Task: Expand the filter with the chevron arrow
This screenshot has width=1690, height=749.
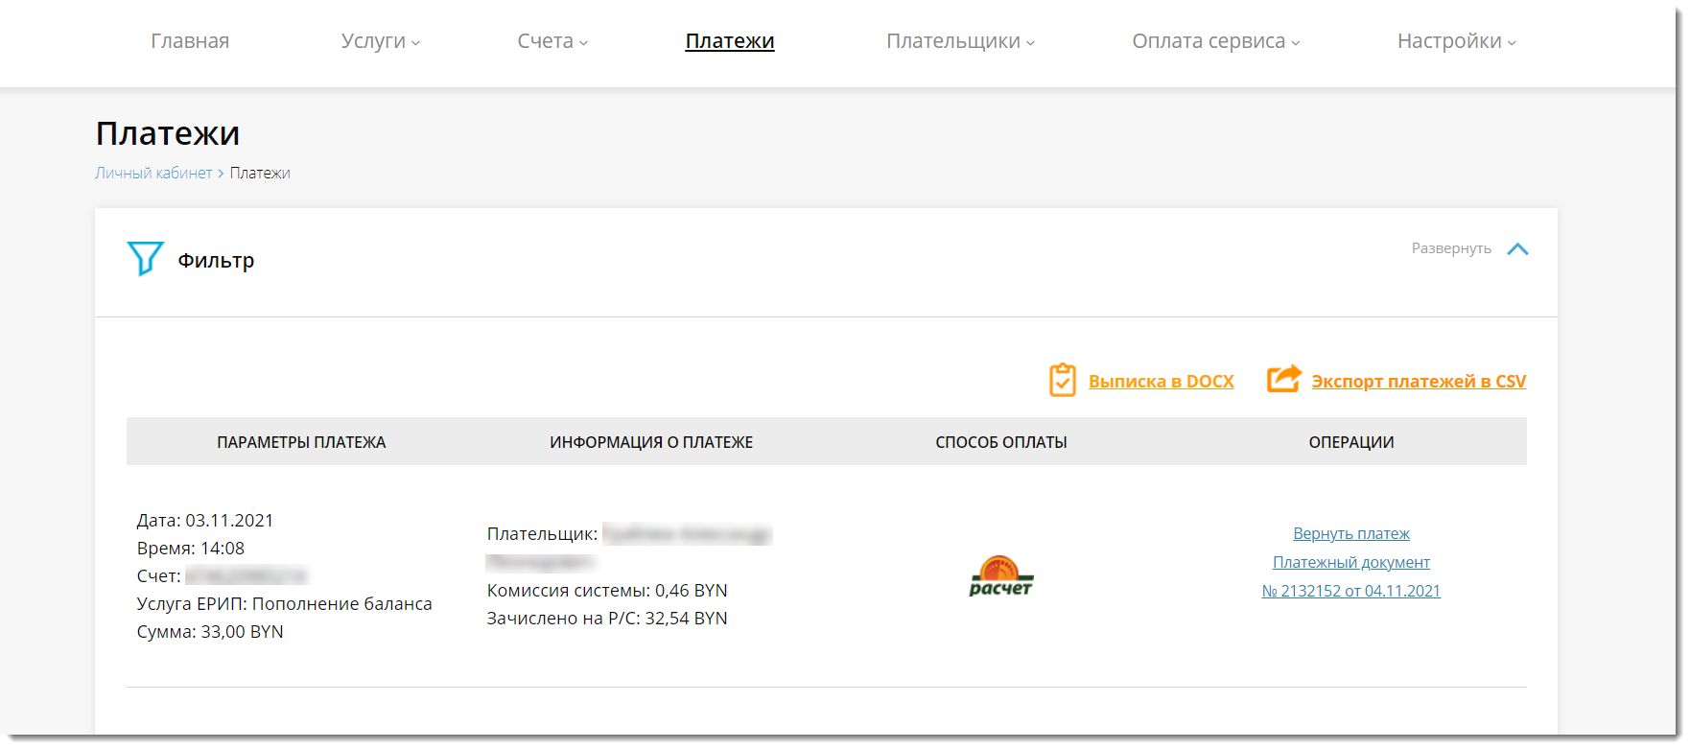Action: click(1517, 249)
